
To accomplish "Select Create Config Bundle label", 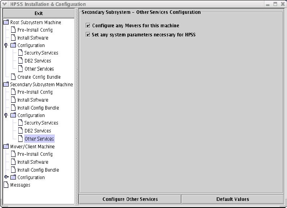I will (x=39, y=77).
